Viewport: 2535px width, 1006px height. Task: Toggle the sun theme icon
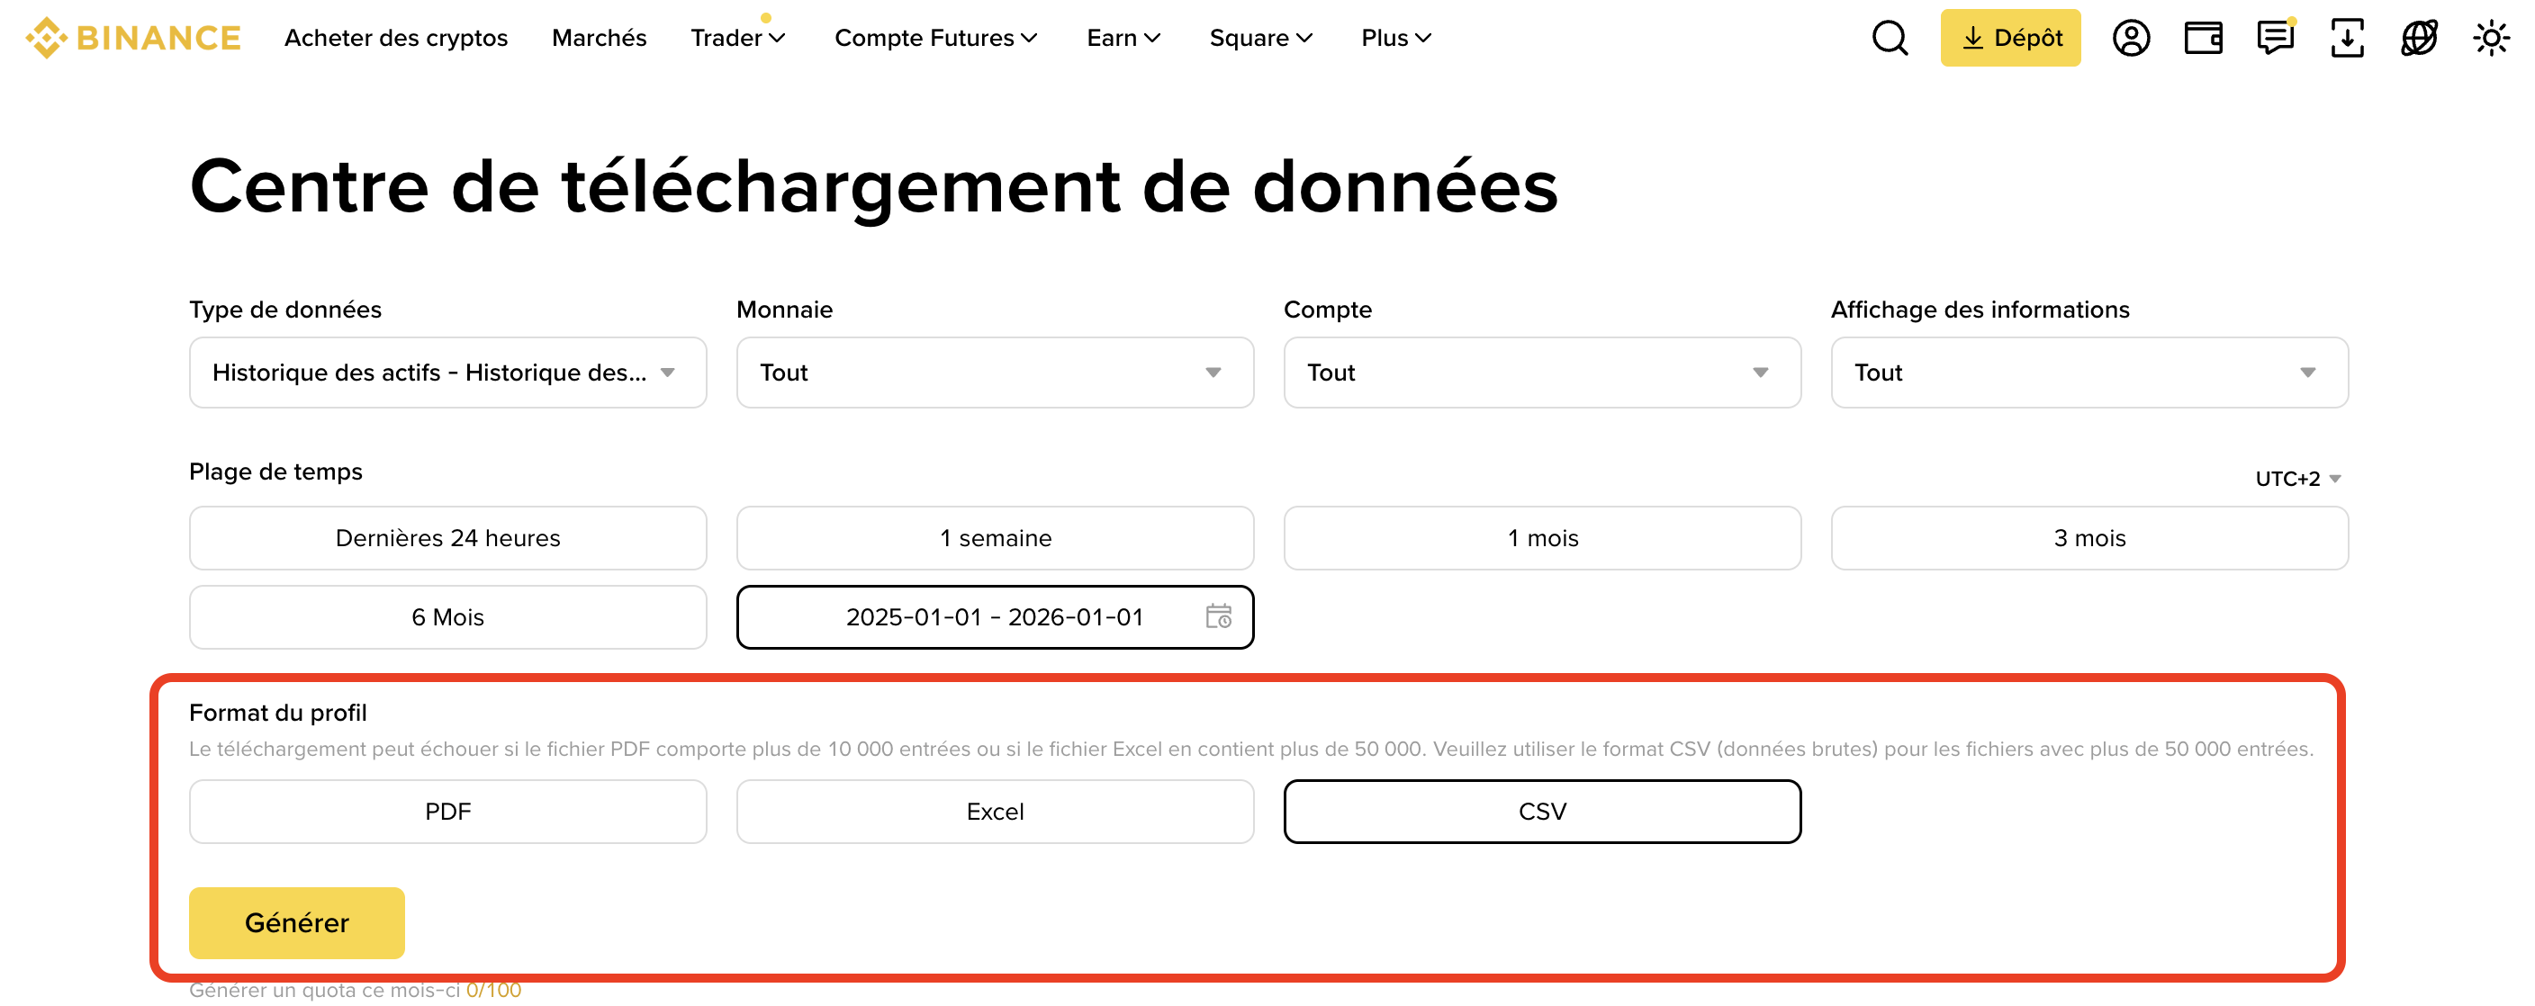pyautogui.click(x=2490, y=38)
